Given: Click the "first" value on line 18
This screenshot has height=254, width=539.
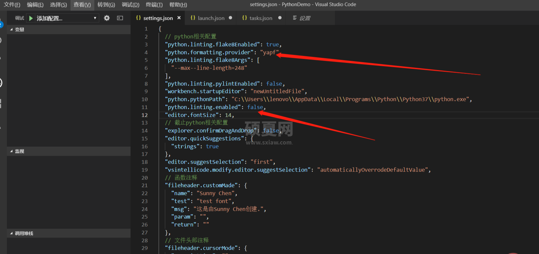Looking at the screenshot, I should (261, 162).
